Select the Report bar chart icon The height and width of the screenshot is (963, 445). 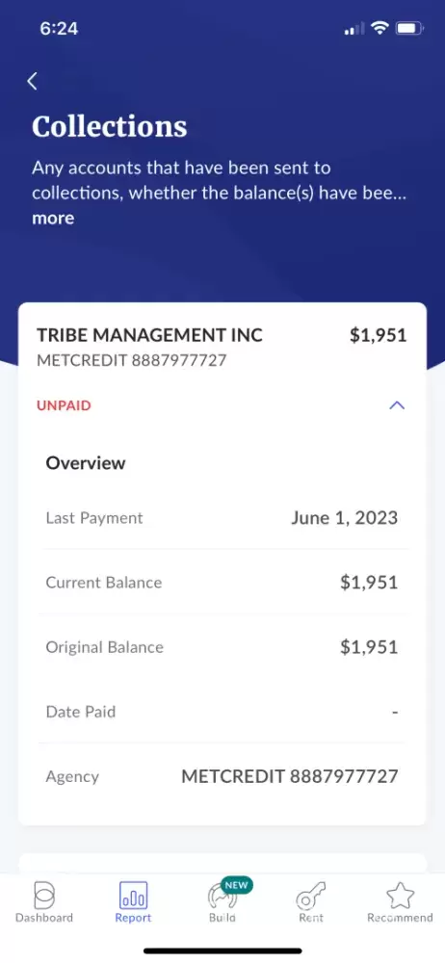tap(133, 896)
